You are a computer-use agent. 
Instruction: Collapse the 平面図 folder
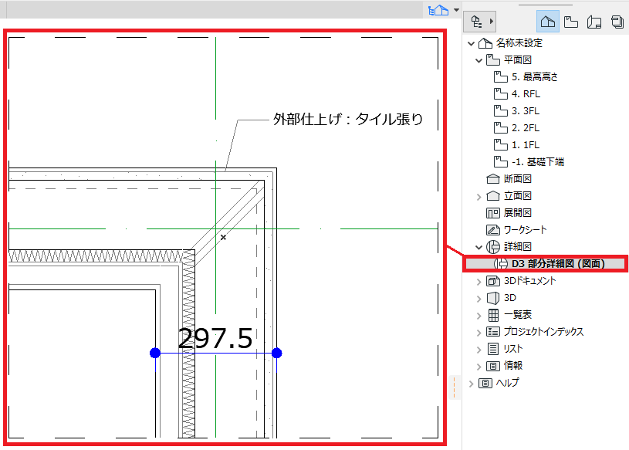coord(479,60)
